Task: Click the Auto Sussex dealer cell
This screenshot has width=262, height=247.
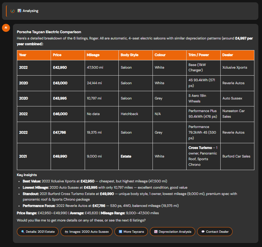Action: pyautogui.click(x=238, y=98)
